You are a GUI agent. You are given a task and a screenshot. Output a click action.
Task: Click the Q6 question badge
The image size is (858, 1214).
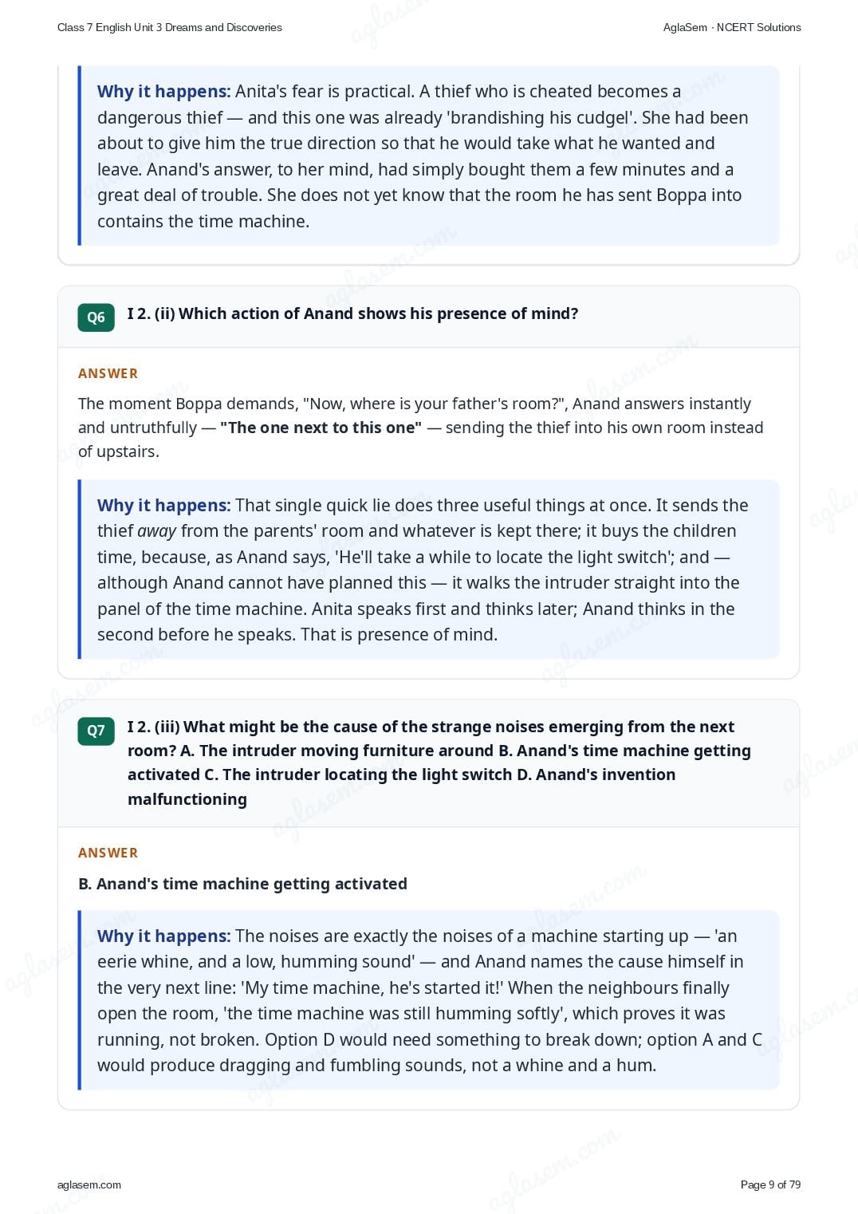tap(96, 317)
